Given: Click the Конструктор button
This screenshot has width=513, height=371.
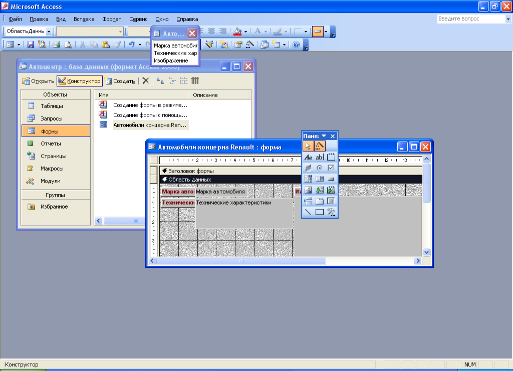Looking at the screenshot, I should point(80,81).
